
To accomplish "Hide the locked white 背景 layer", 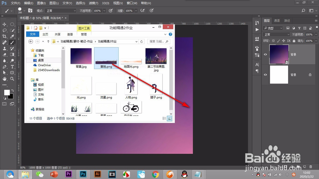I will coord(265,75).
